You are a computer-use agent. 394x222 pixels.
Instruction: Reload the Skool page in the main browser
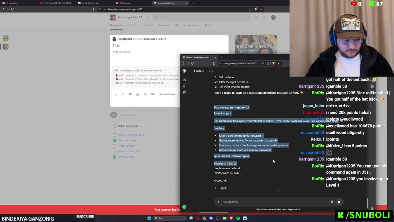click(x=13, y=9)
